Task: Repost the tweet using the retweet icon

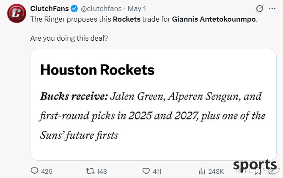Action: pos(90,171)
